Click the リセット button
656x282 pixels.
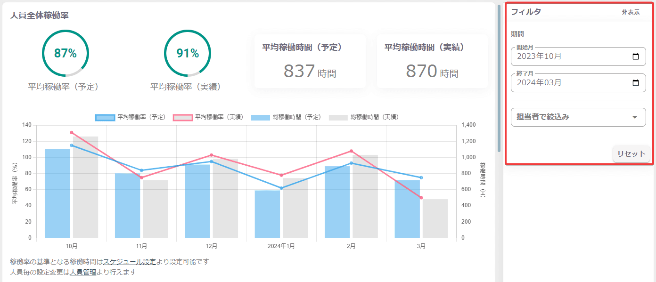[x=631, y=154]
